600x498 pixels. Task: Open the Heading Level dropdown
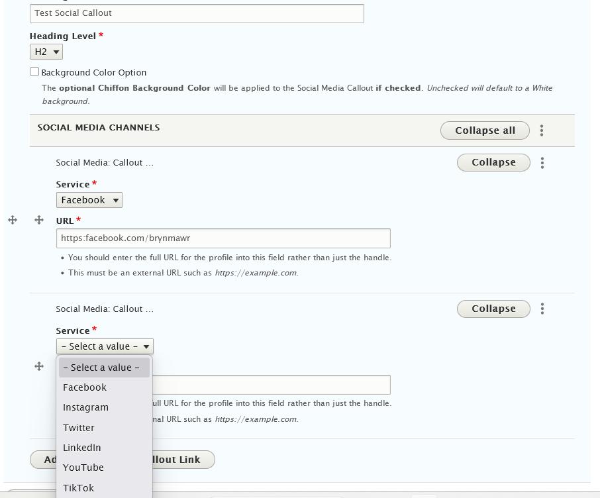pos(46,51)
